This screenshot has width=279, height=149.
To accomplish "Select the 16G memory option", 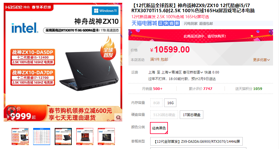I will [170, 103].
